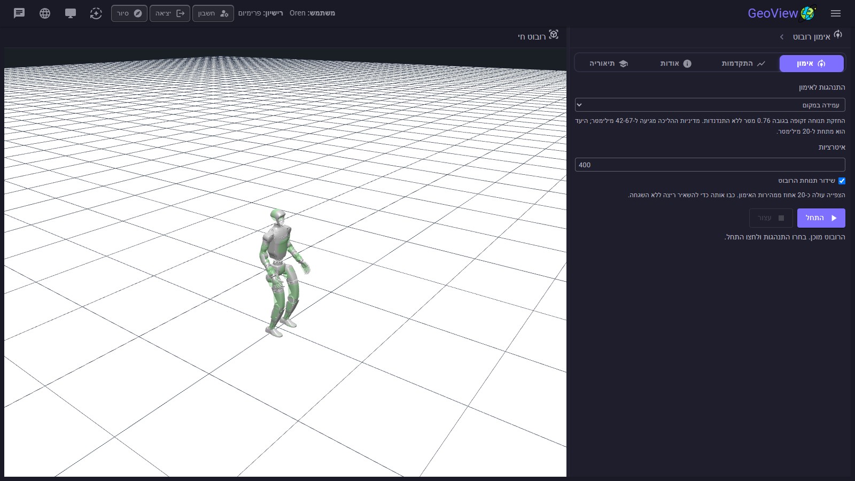Click the live robot icon above the viewport
Viewport: 855px width, 481px height.
click(554, 35)
